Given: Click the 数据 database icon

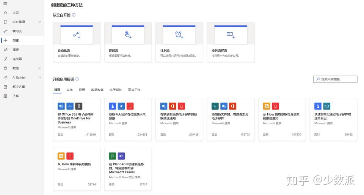Looking at the screenshot, I should [6, 68].
